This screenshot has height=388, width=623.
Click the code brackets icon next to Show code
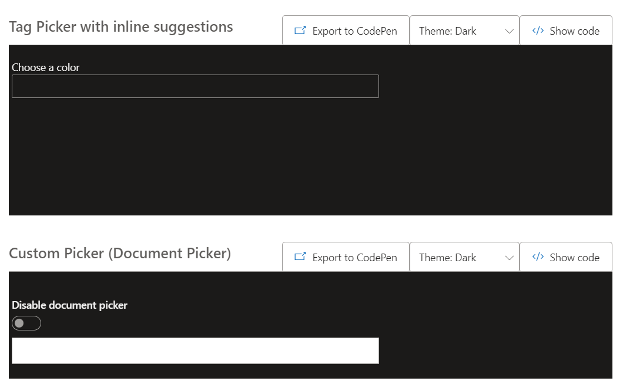tap(538, 30)
